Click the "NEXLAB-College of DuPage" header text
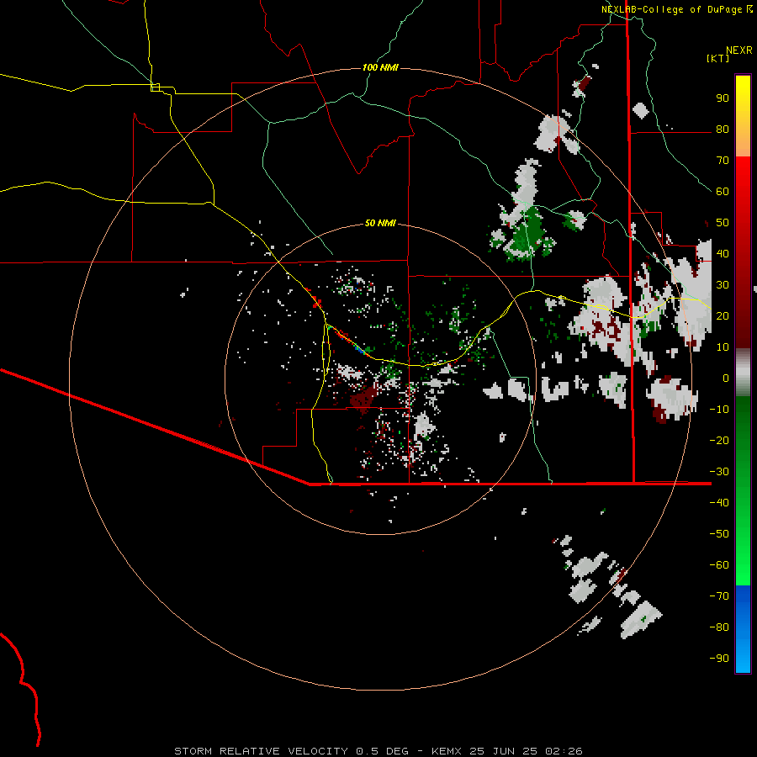757x757 pixels. (671, 9)
